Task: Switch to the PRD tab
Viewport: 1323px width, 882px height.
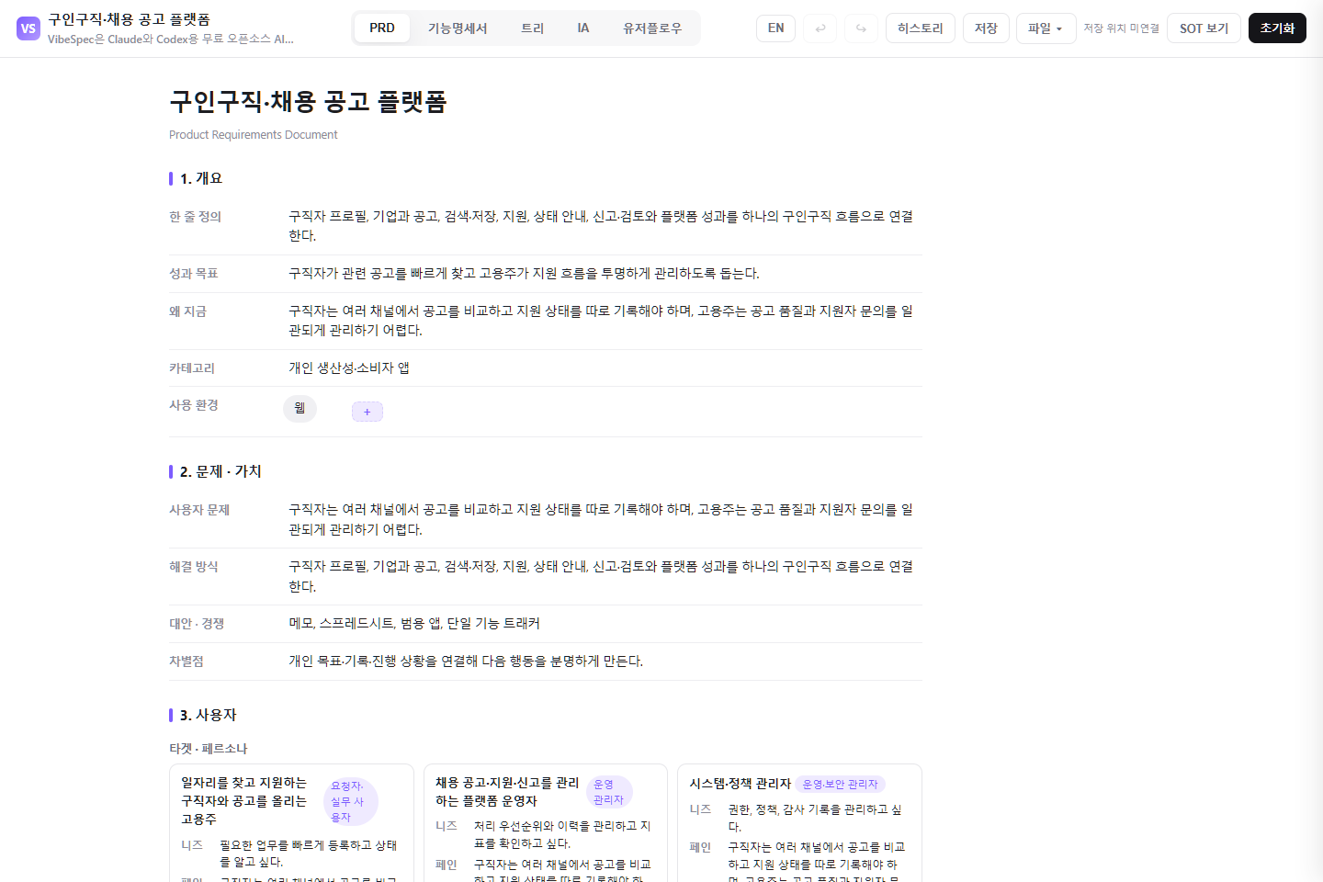Action: pos(382,28)
